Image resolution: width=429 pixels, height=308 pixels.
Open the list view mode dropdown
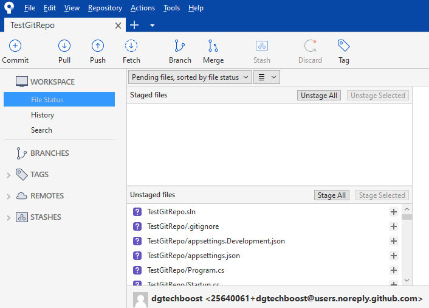266,77
